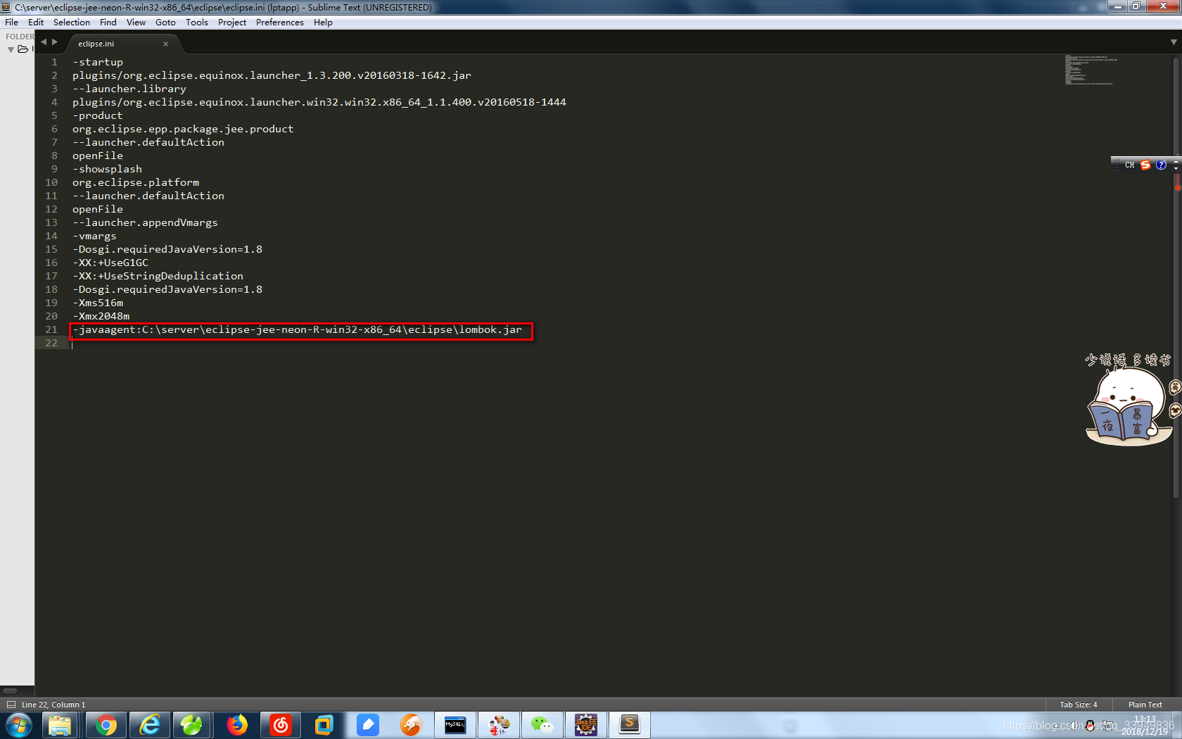This screenshot has width=1182, height=739.
Task: Open the Preferences menu
Action: coord(279,23)
